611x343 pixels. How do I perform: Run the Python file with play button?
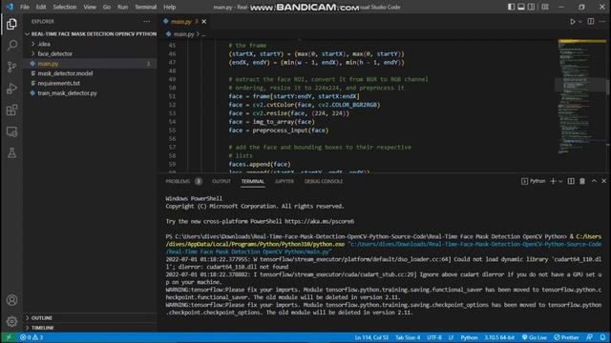pos(573,22)
